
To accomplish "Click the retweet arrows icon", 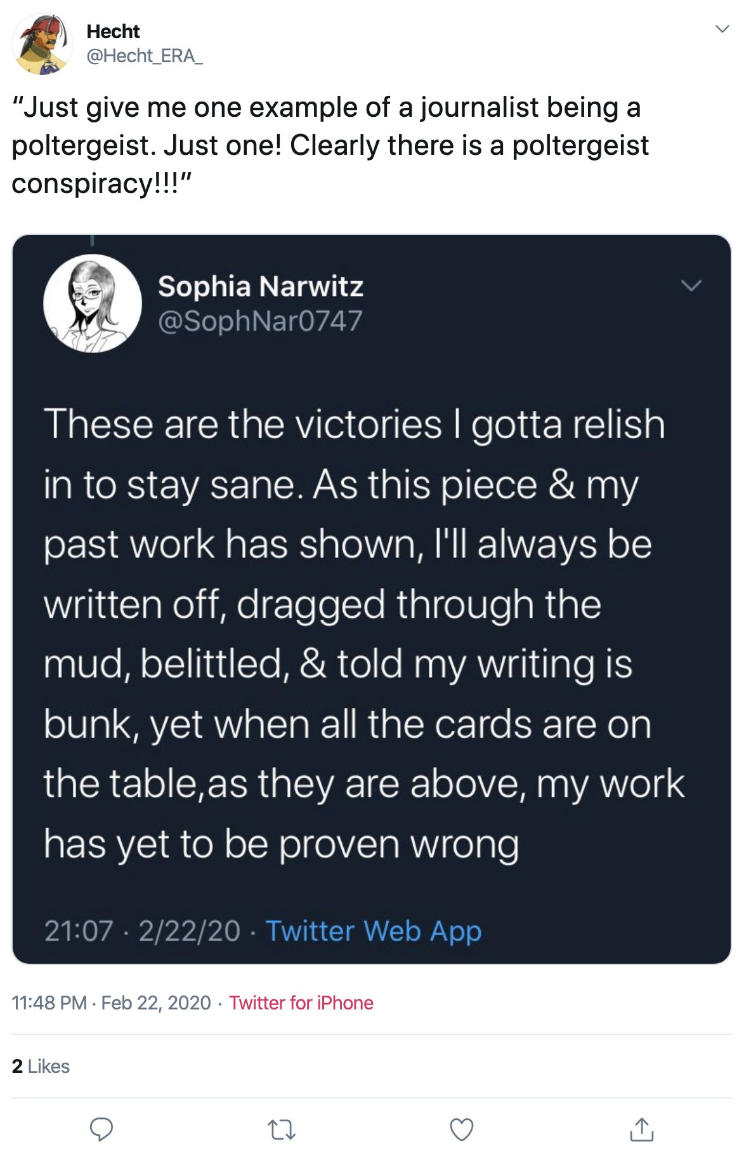I will click(282, 1130).
